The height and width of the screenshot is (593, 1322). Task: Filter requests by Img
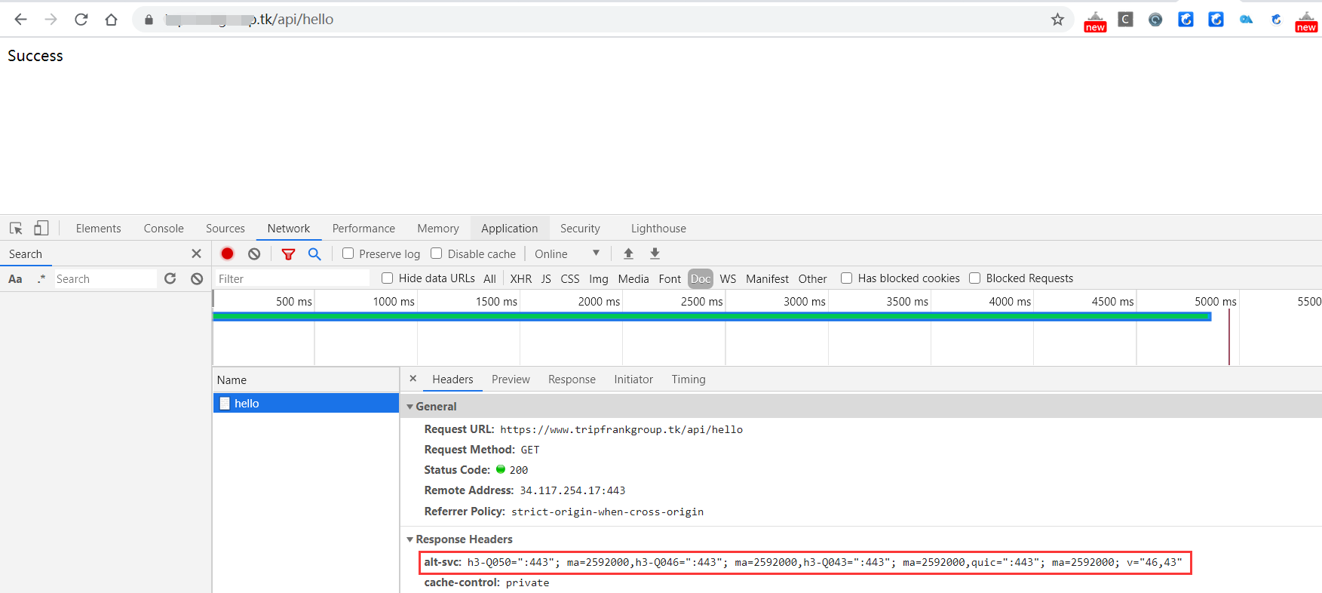tap(599, 279)
